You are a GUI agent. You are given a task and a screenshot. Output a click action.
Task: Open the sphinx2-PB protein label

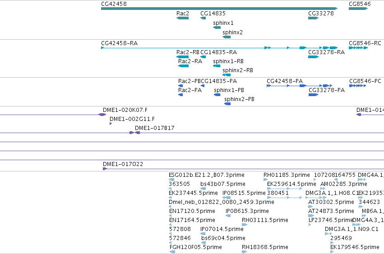[239, 99]
